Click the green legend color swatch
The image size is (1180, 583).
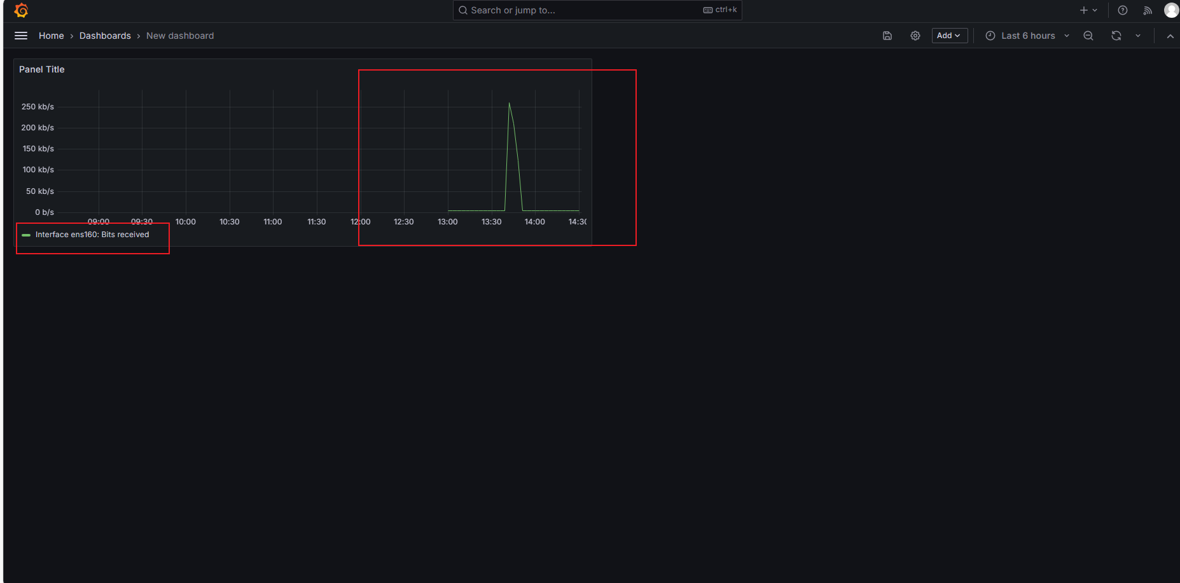click(x=26, y=235)
